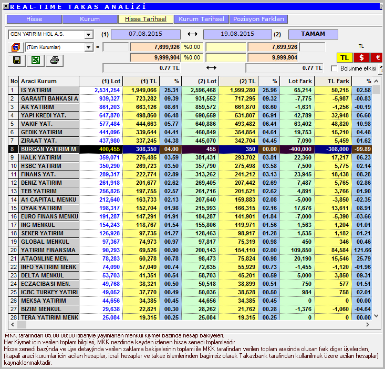The width and height of the screenshot is (385, 369).
Task: Select the ZIRAAT YAT. row
Action: [190, 141]
